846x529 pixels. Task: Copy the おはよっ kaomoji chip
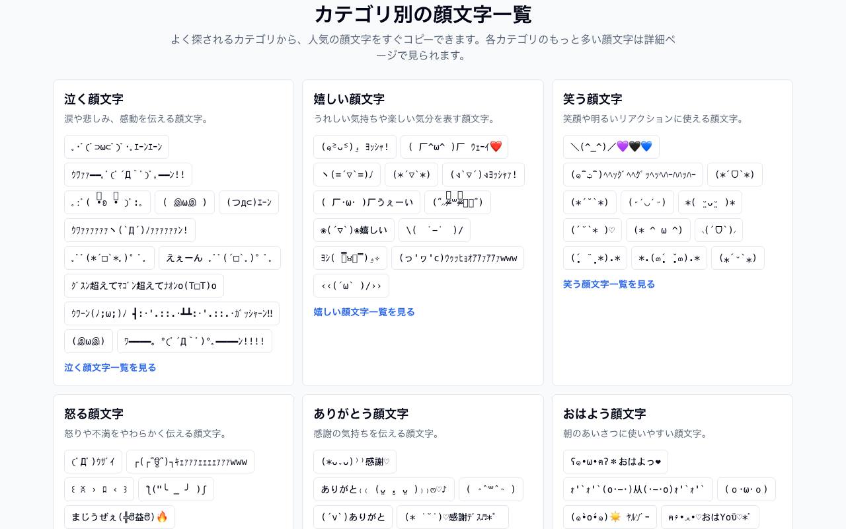coord(615,462)
